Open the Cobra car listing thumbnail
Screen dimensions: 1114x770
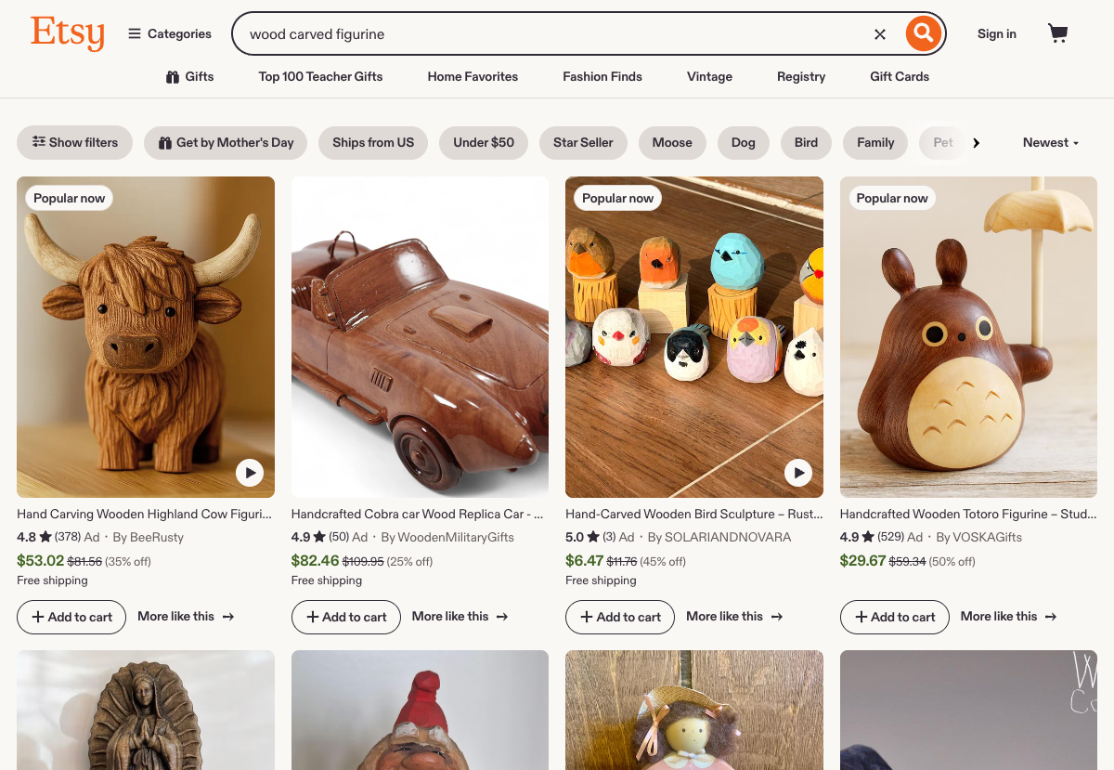[x=420, y=337]
